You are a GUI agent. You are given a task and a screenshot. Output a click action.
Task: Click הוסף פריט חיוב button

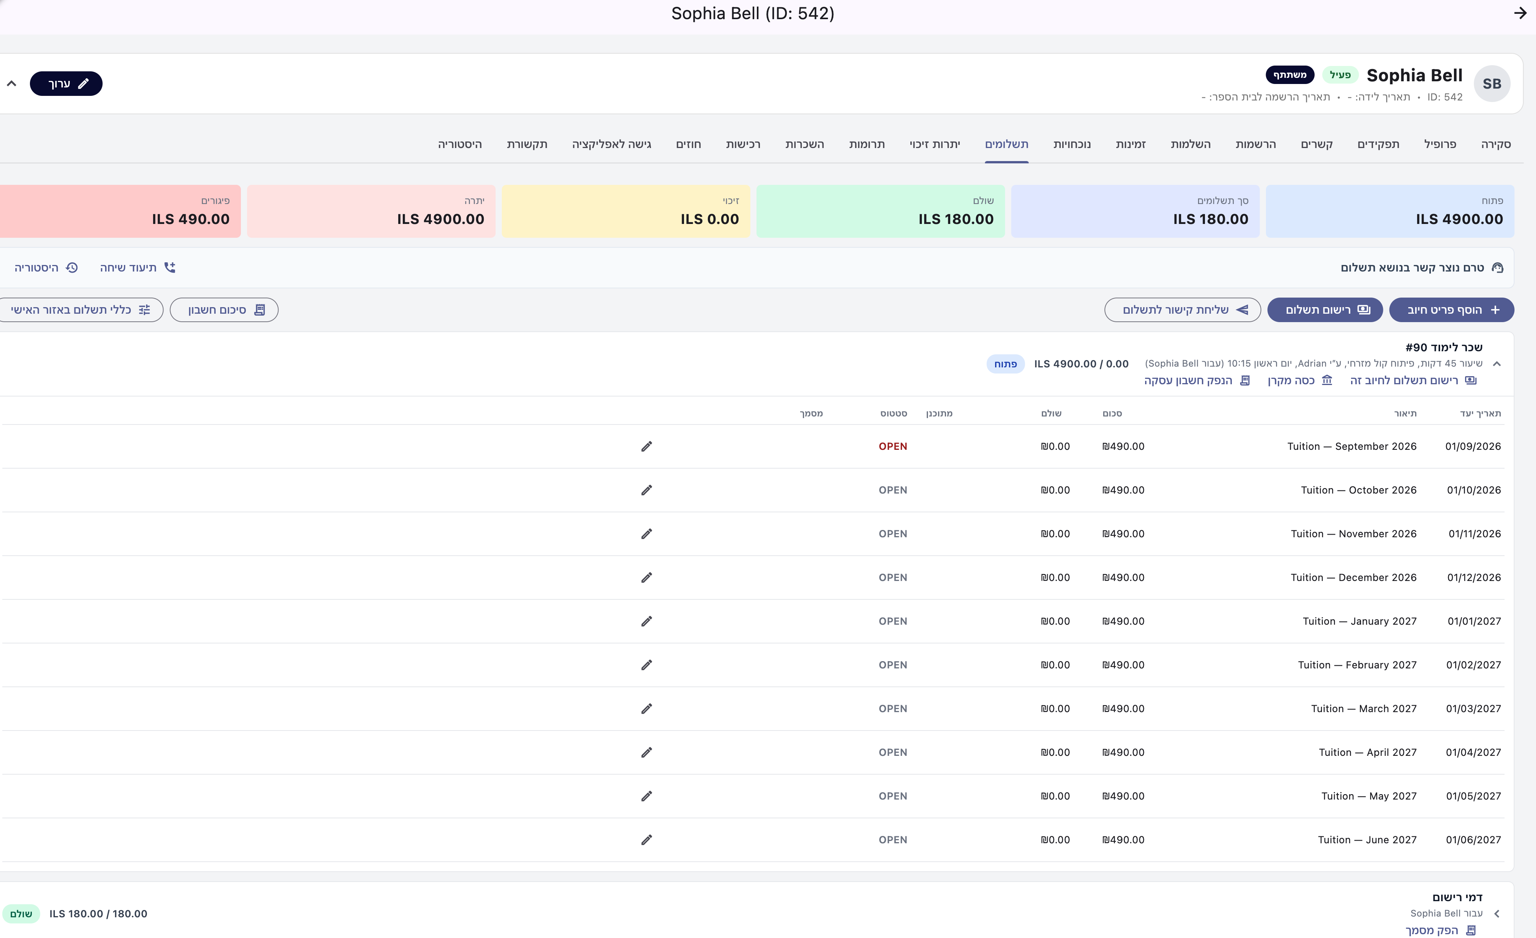pyautogui.click(x=1451, y=310)
